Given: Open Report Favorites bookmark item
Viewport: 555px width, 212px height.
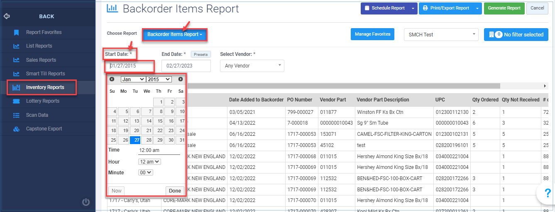Looking at the screenshot, I should [44, 32].
